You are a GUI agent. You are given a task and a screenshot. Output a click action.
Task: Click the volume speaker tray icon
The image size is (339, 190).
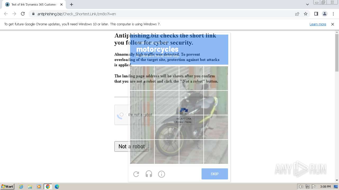pos(301,187)
